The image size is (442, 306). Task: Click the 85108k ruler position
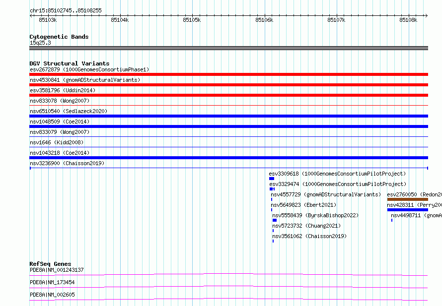(408, 20)
